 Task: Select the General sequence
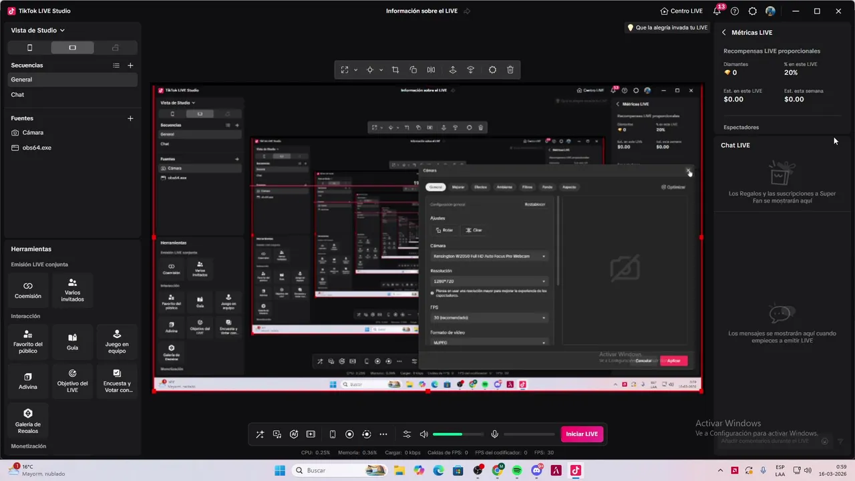pyautogui.click(x=72, y=79)
